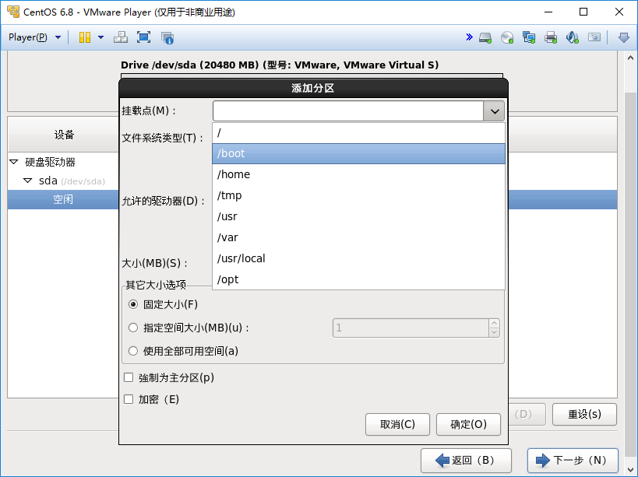The width and height of the screenshot is (638, 477).
Task: Select the 使用全部可用空间(a) radio button
Action: [x=133, y=351]
